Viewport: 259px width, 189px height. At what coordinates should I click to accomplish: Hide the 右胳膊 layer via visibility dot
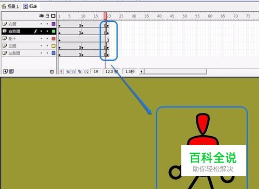pyautogui.click(x=41, y=31)
